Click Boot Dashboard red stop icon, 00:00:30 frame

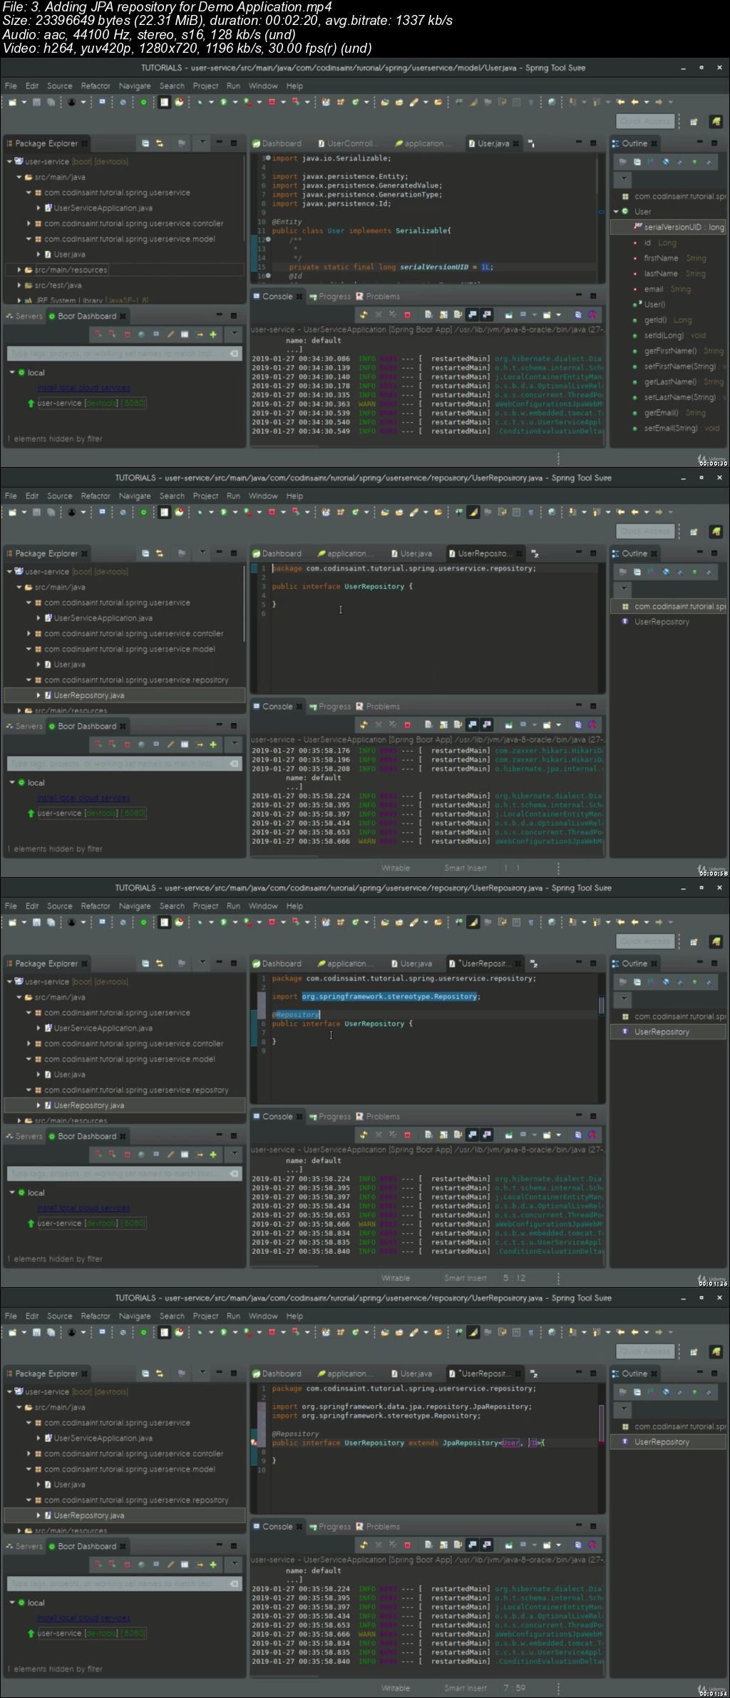coord(127,334)
